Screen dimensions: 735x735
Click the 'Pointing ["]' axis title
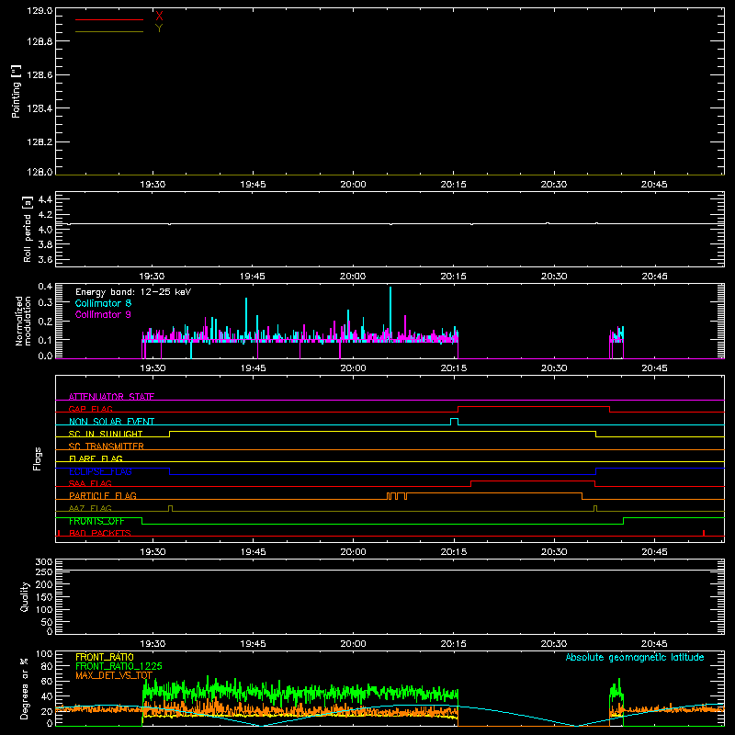(x=16, y=92)
